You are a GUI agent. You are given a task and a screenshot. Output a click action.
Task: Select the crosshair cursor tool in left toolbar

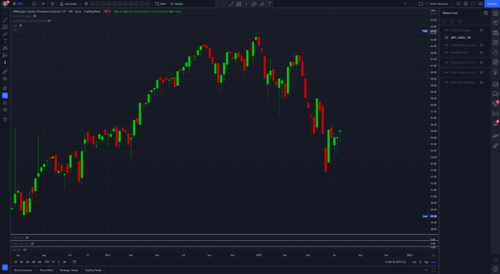4,13
